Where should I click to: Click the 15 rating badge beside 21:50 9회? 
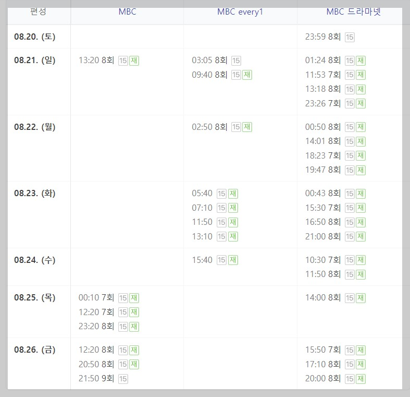(x=123, y=379)
